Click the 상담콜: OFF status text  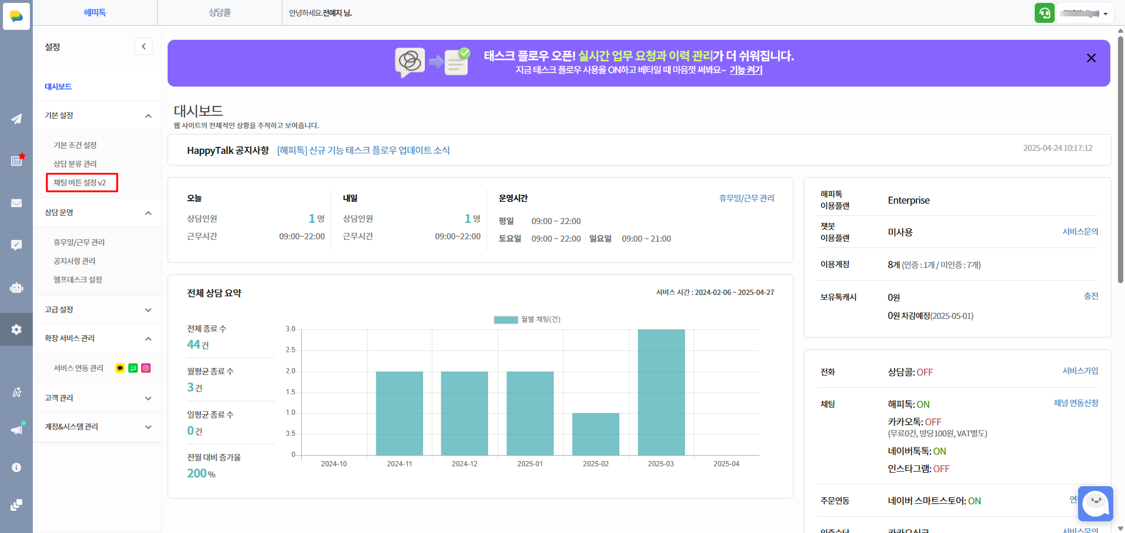click(x=911, y=372)
